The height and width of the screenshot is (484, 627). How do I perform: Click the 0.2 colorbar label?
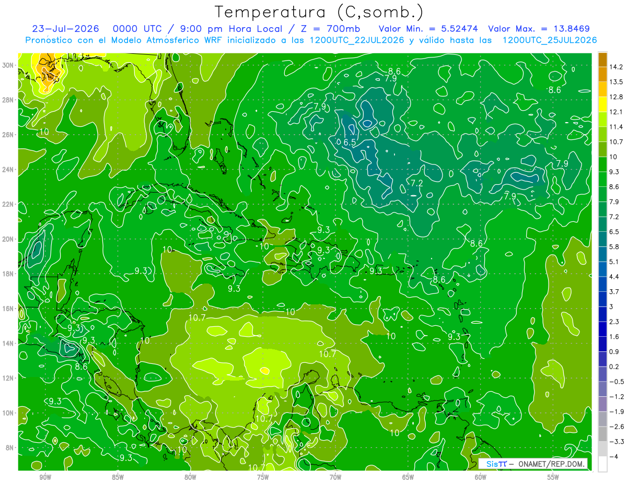coord(614,367)
